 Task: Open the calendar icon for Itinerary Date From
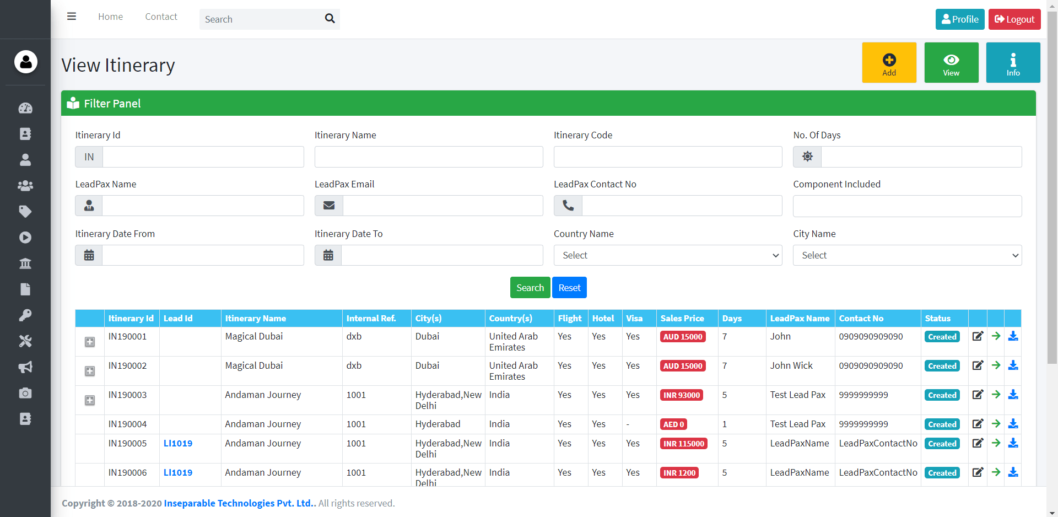coord(89,255)
